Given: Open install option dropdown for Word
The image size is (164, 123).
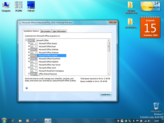Looking at the screenshot, I should click(x=34, y=68).
